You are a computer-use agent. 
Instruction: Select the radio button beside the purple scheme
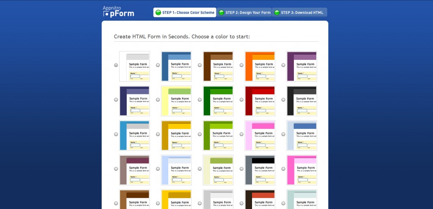point(283,65)
